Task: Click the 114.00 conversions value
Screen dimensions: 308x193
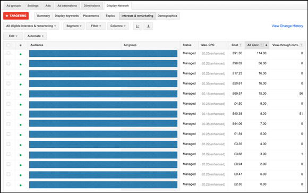Action: [x=261, y=53]
